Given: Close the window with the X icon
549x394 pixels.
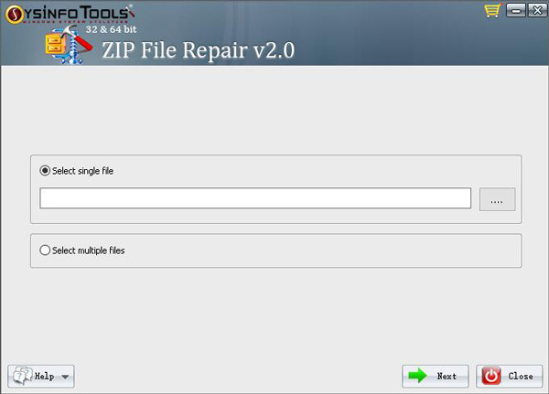Looking at the screenshot, I should tap(537, 10).
